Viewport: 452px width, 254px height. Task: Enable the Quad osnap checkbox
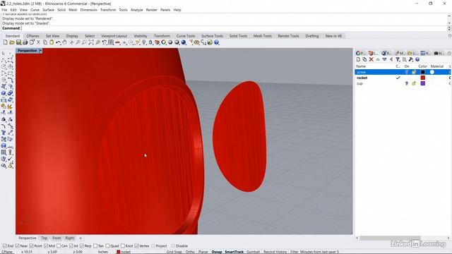pos(107,246)
